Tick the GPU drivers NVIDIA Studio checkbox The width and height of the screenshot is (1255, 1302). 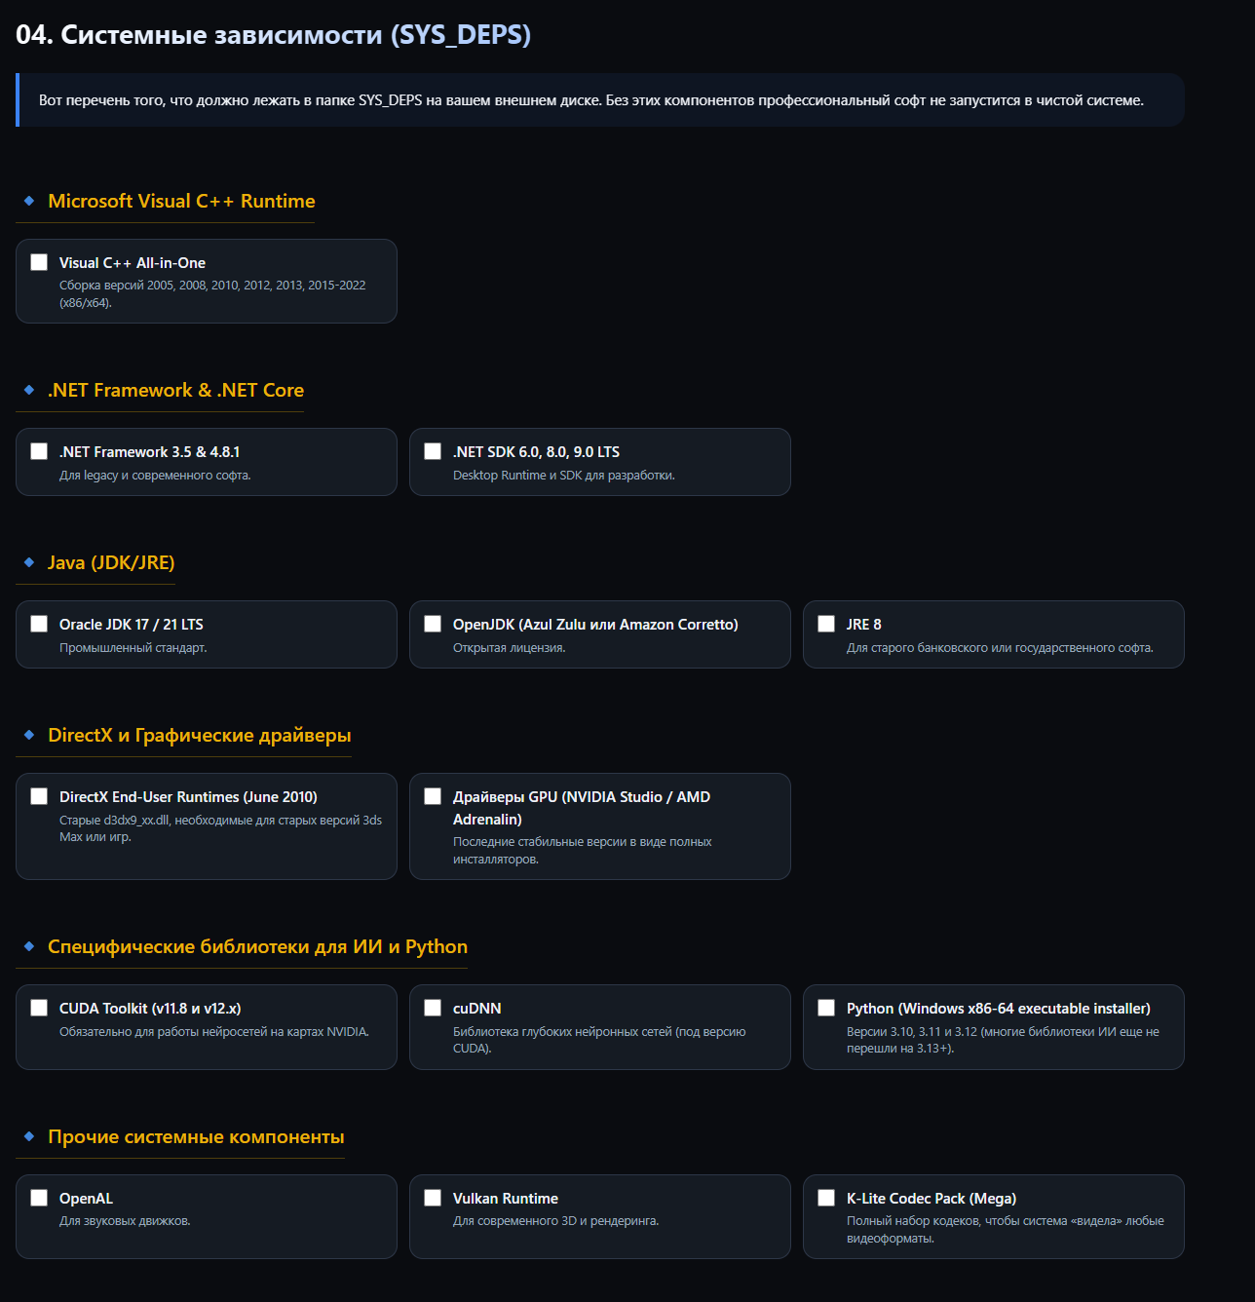tap(433, 796)
